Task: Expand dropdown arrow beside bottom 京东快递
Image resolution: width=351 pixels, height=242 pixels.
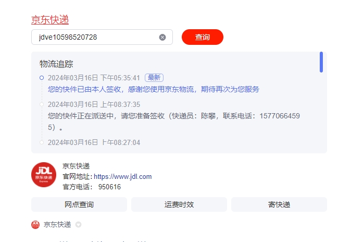Action: tap(78, 224)
